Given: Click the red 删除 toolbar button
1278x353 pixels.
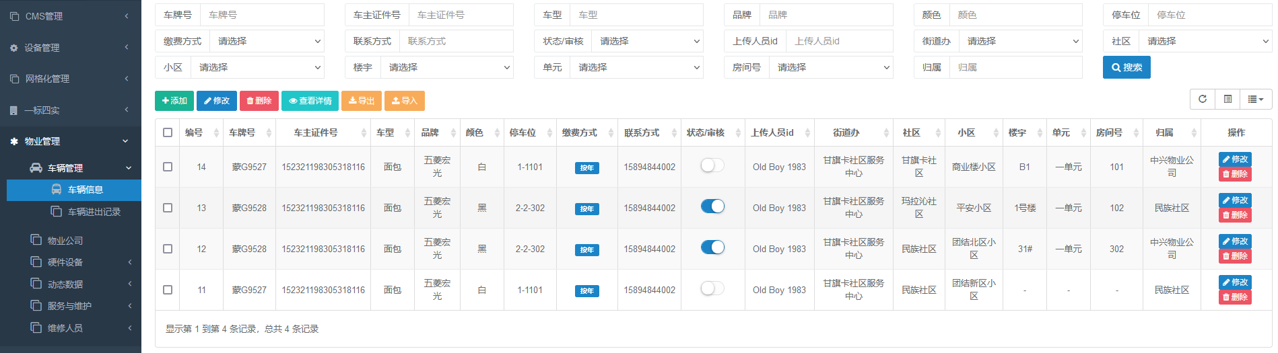Looking at the screenshot, I should 259,101.
